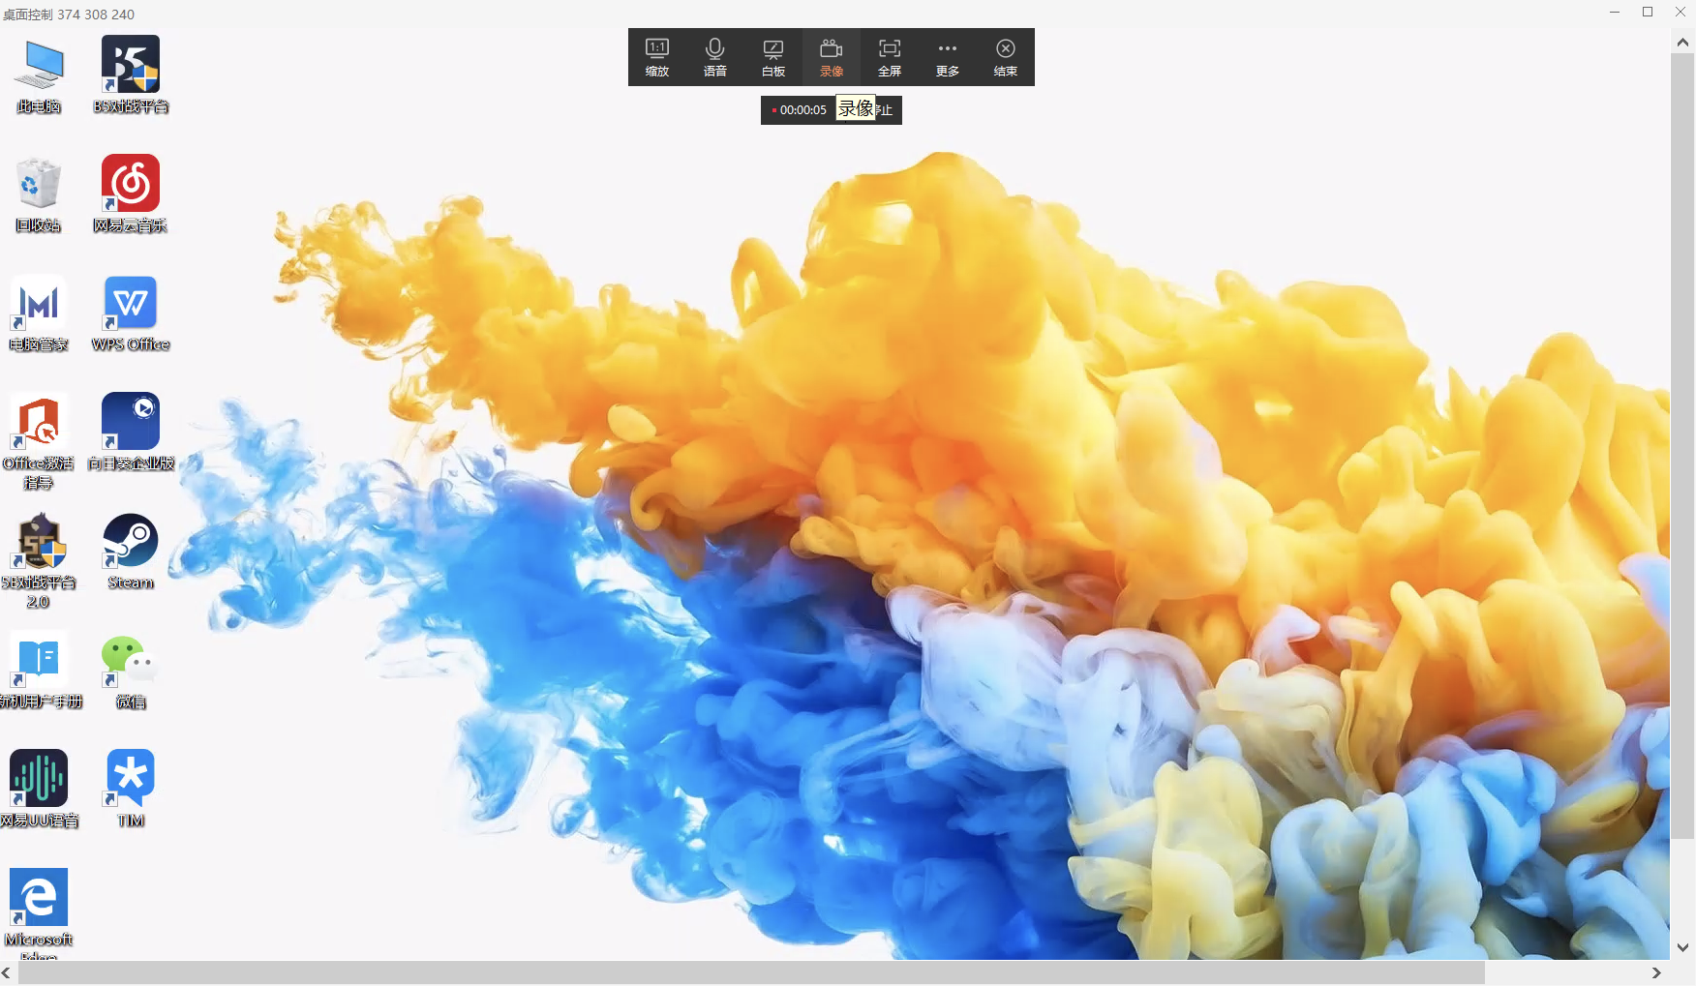Open the 此电脑 This PC icon
Image resolution: width=1696 pixels, height=986 pixels.
pyautogui.click(x=39, y=75)
